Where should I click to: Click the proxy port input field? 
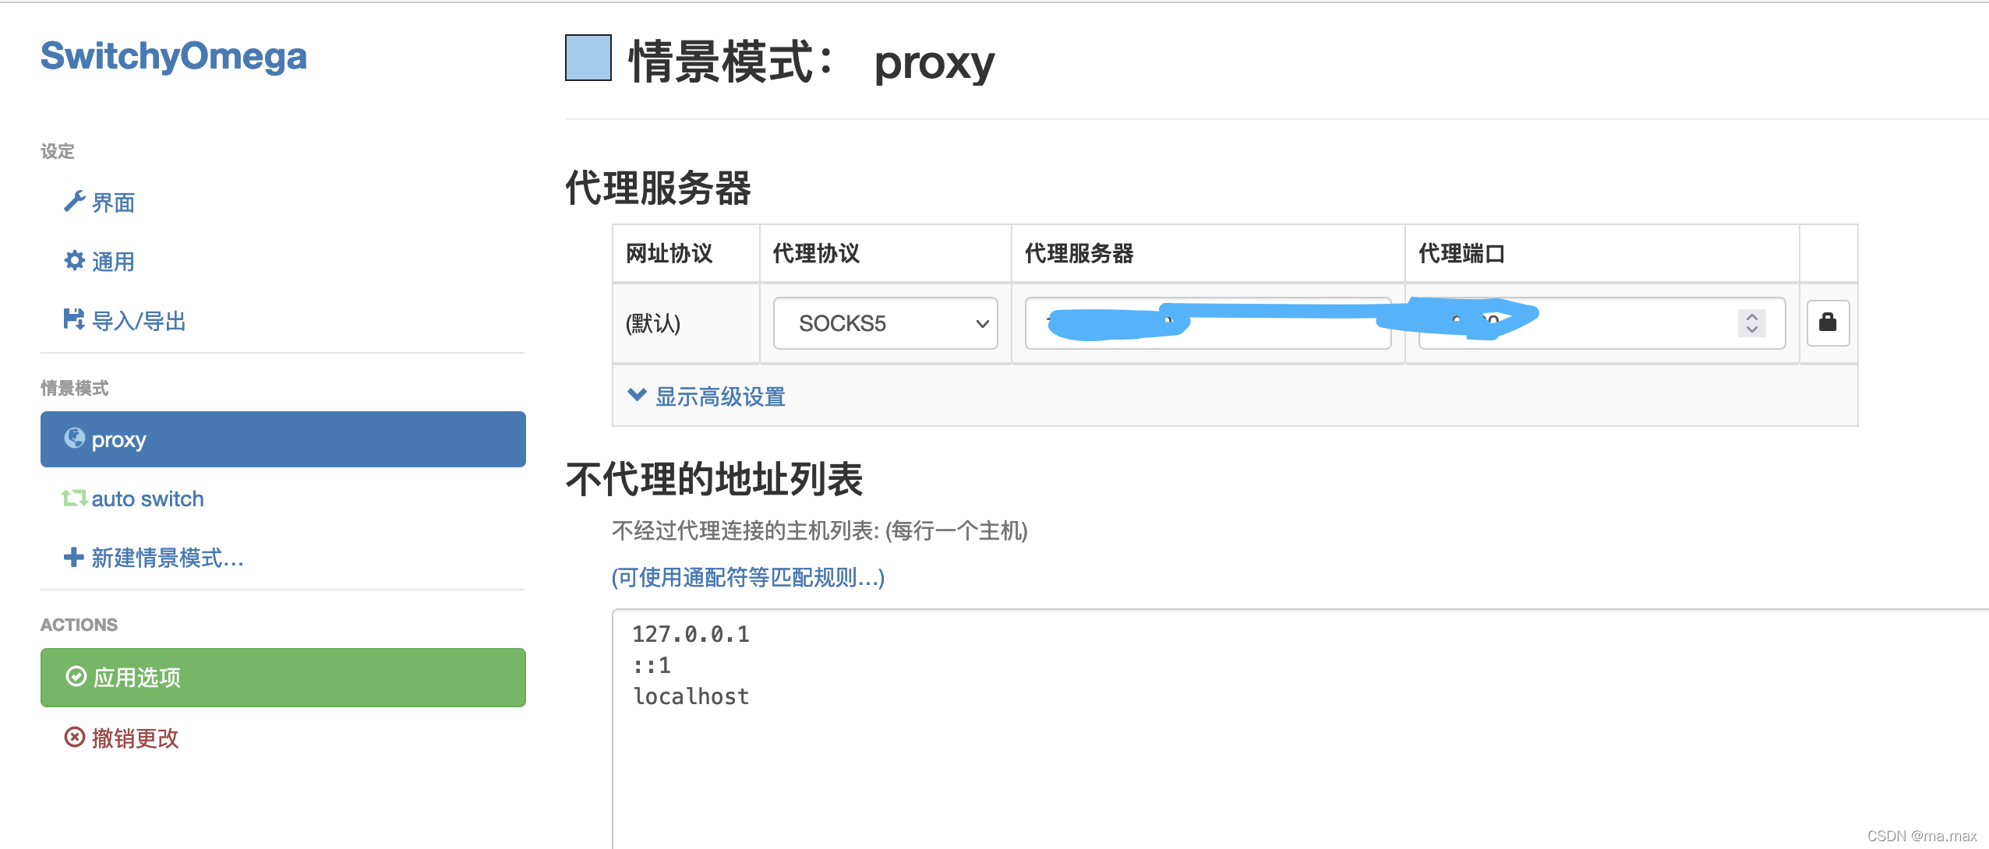[1602, 323]
